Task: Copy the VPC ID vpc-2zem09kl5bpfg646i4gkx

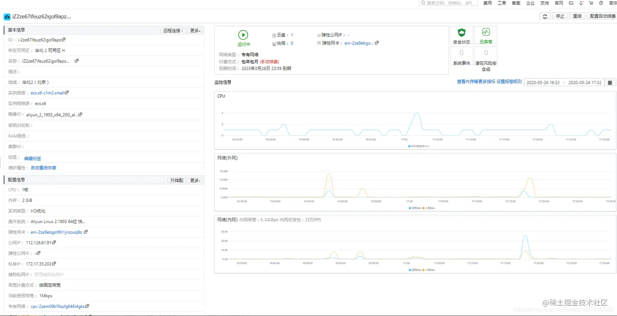Action: [x=87, y=306]
